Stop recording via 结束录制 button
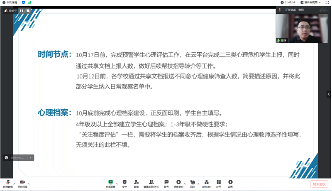Screen dimensions: 332x191 coord(178,184)
